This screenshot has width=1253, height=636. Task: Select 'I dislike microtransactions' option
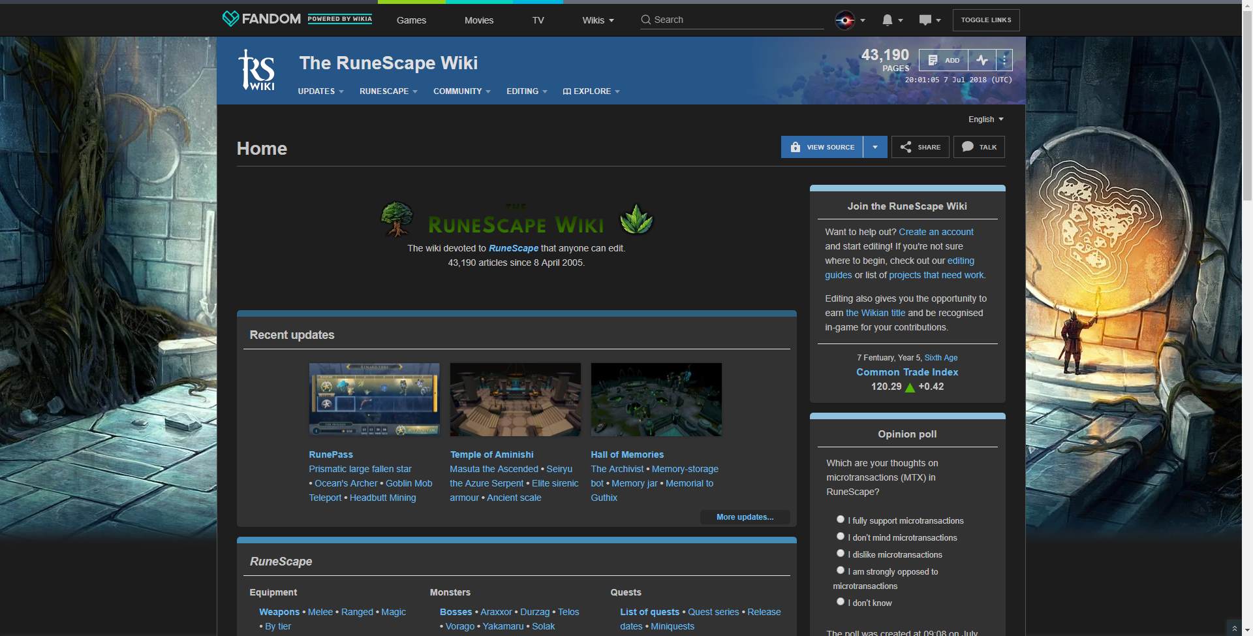tap(841, 553)
